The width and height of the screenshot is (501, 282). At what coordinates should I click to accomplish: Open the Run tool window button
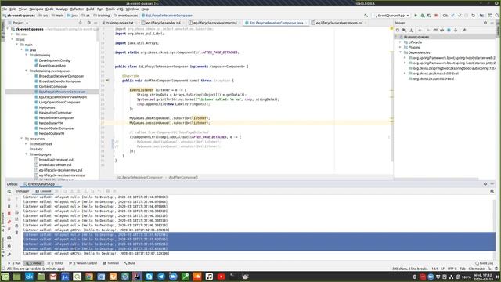tap(14, 263)
